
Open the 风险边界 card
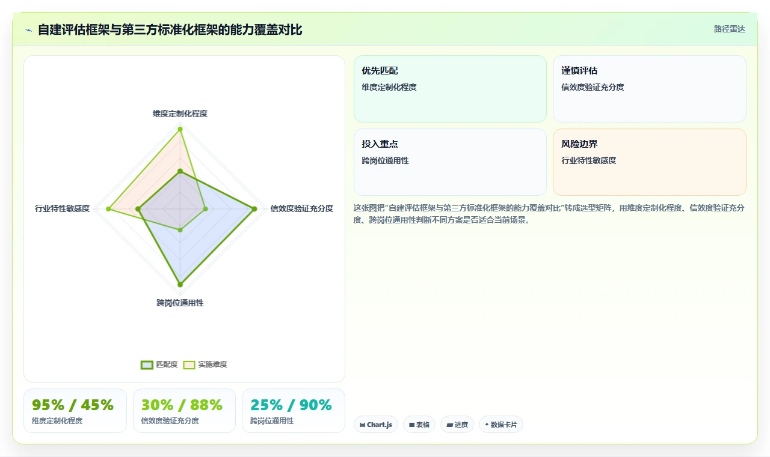(650, 162)
